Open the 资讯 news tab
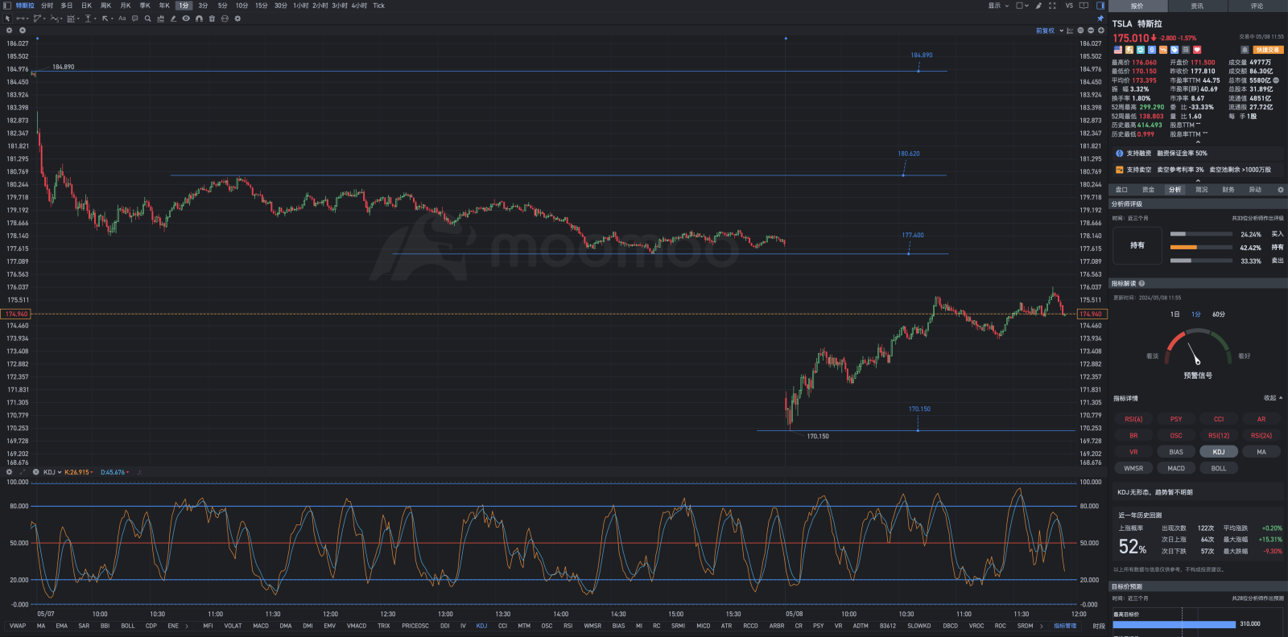Viewport: 1288px width, 637px height. point(1197,6)
